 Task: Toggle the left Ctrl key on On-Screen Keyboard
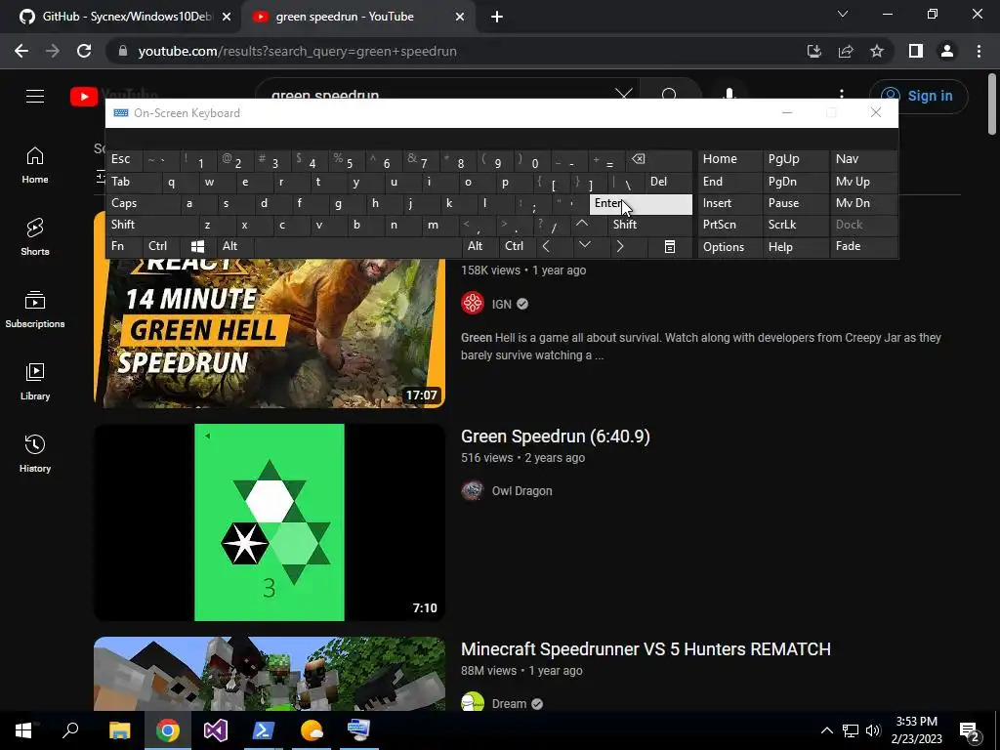[x=162, y=246]
